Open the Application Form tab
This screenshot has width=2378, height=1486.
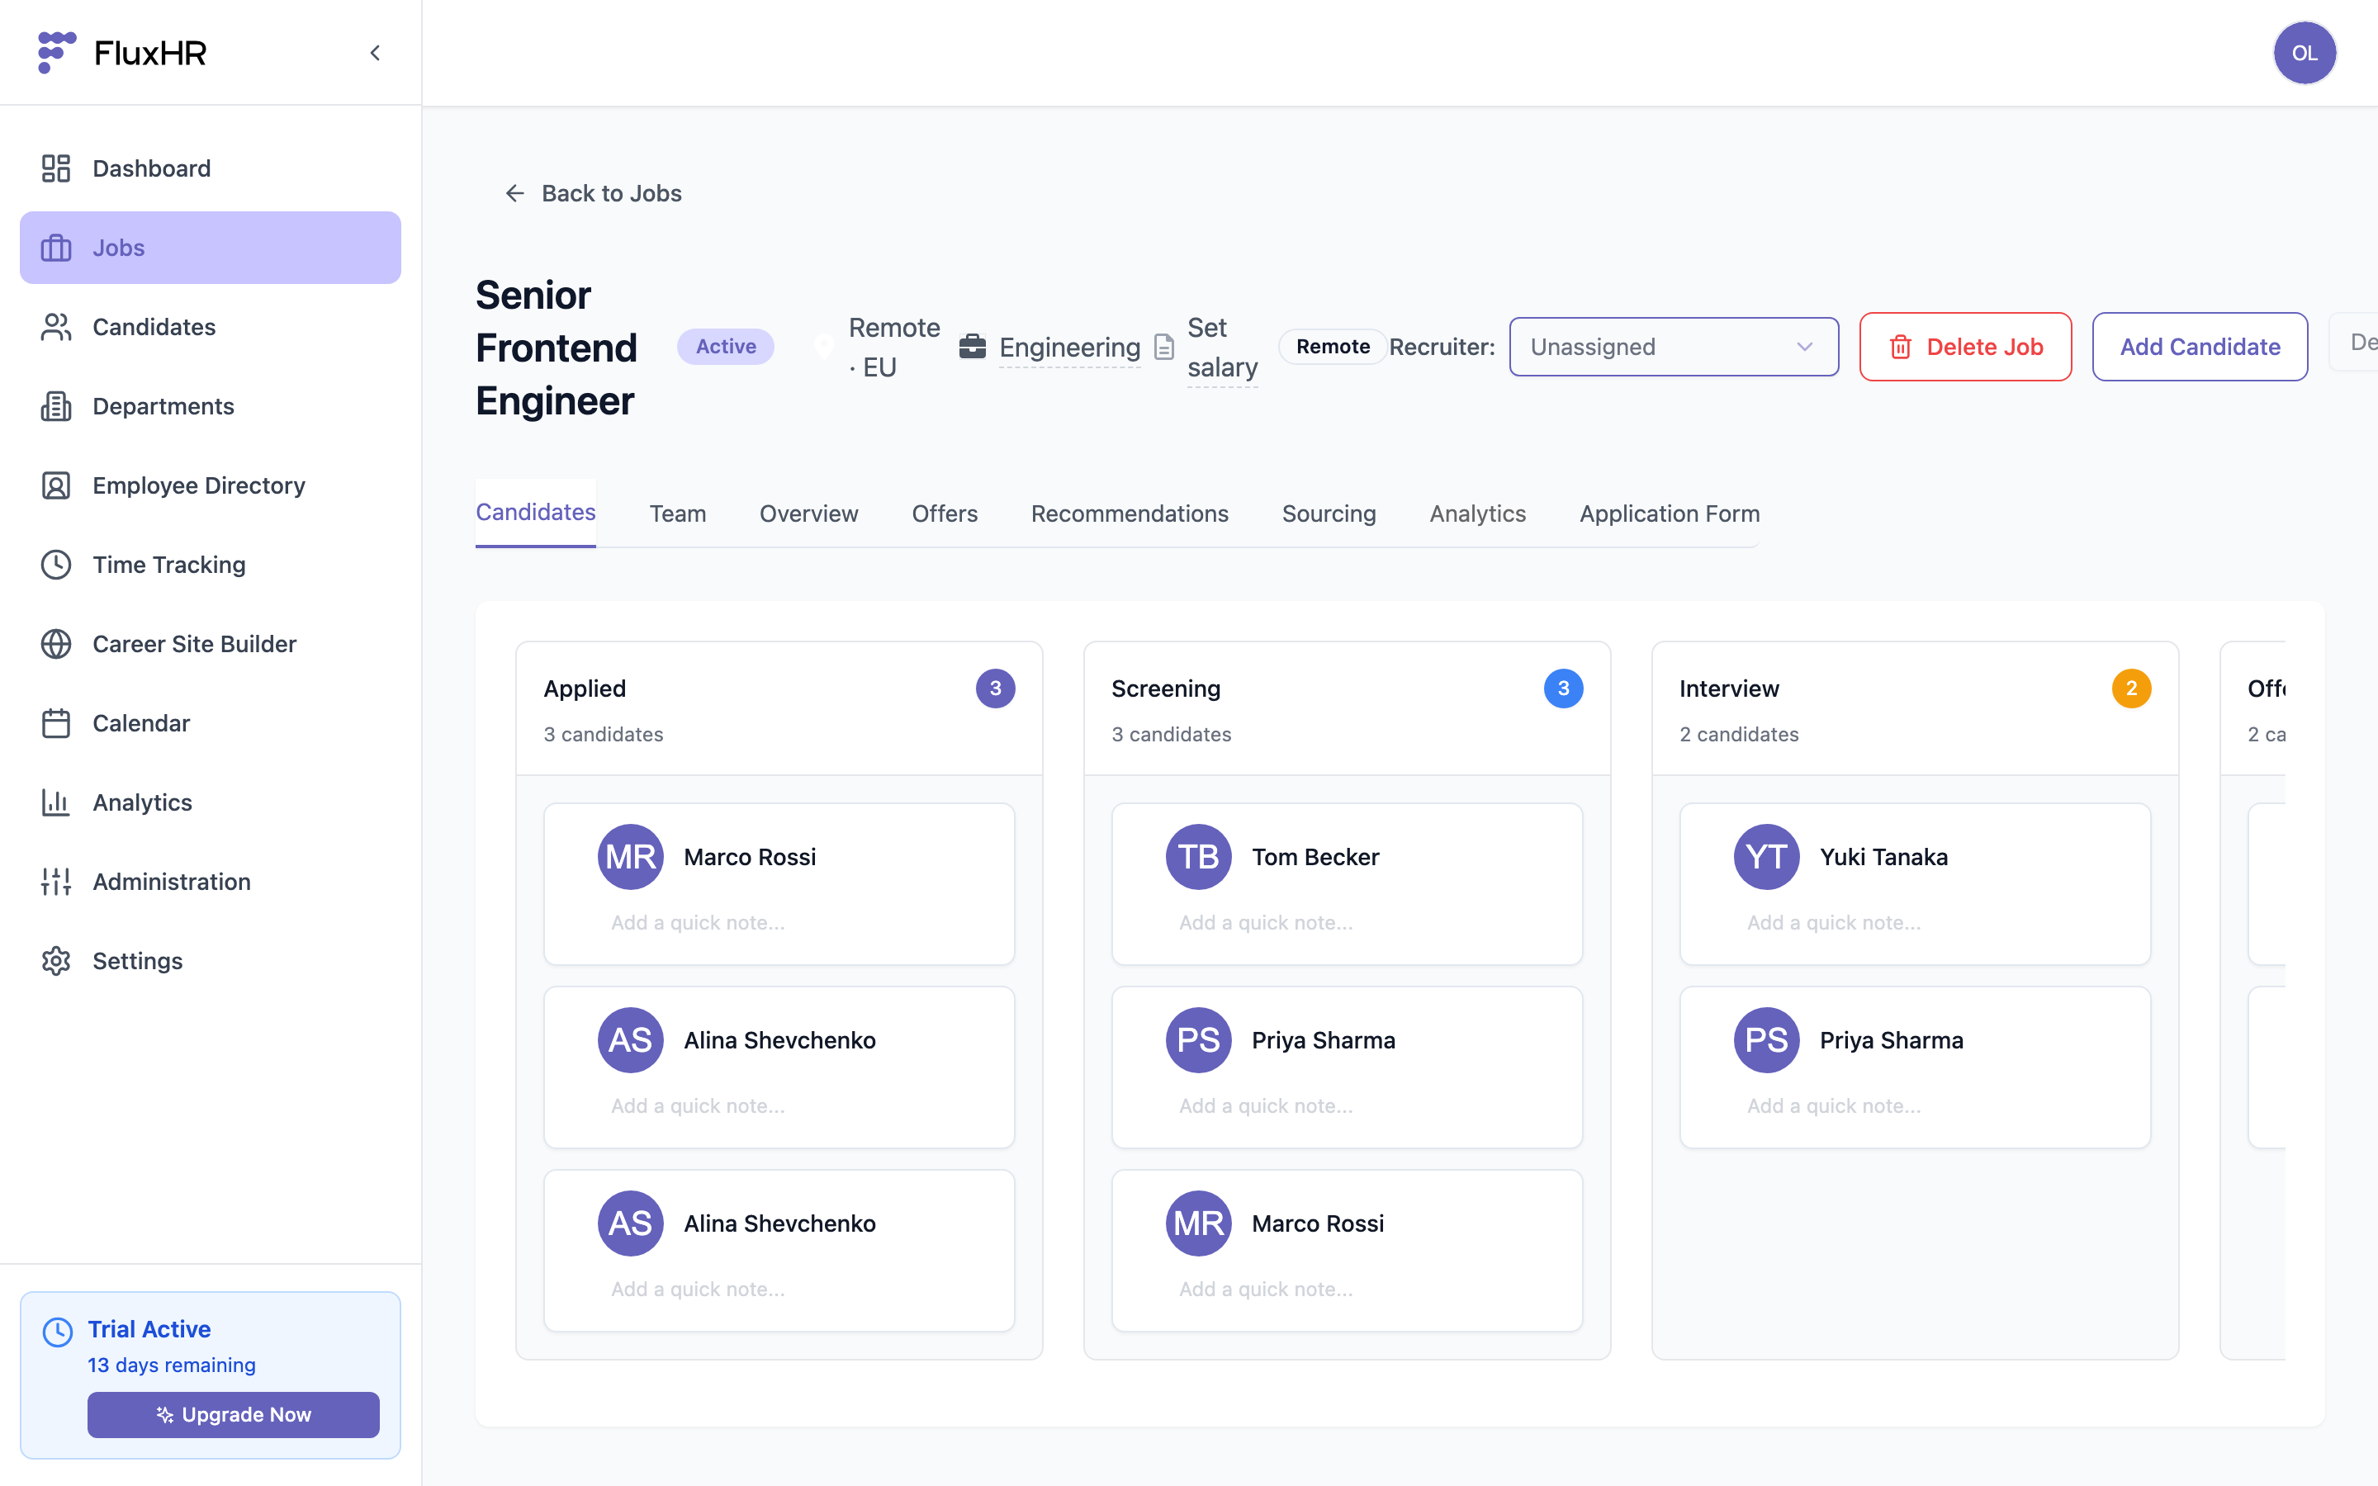coord(1670,513)
